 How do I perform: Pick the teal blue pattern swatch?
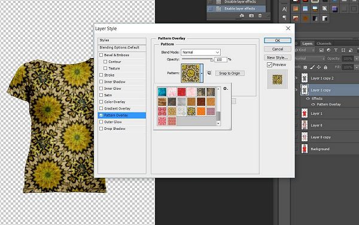(162, 92)
